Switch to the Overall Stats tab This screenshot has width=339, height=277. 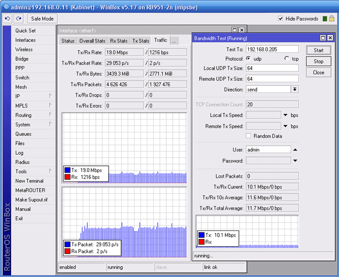point(92,41)
